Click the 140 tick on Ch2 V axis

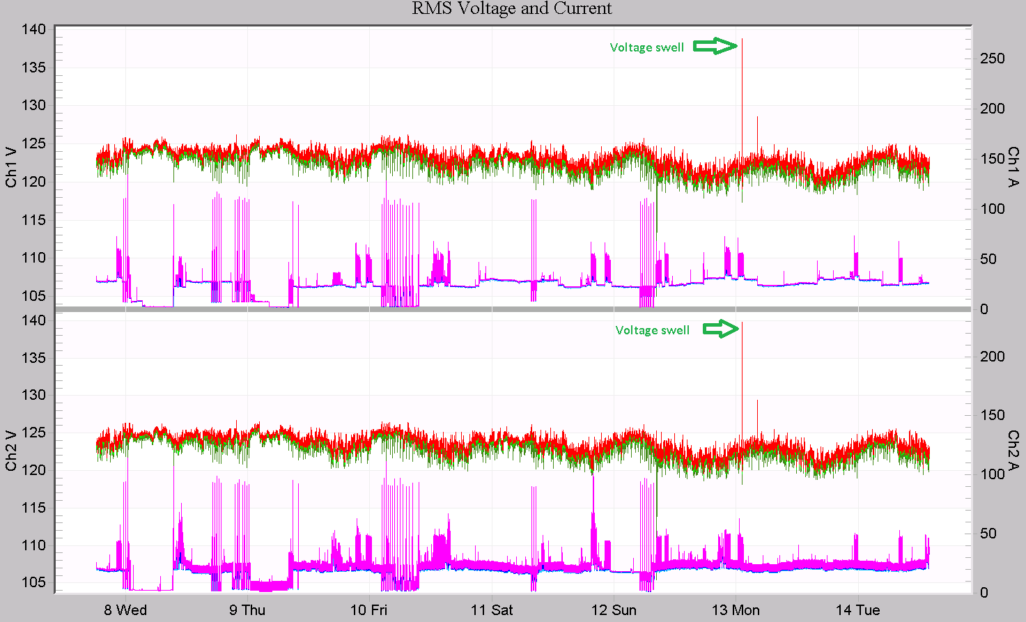[33, 321]
